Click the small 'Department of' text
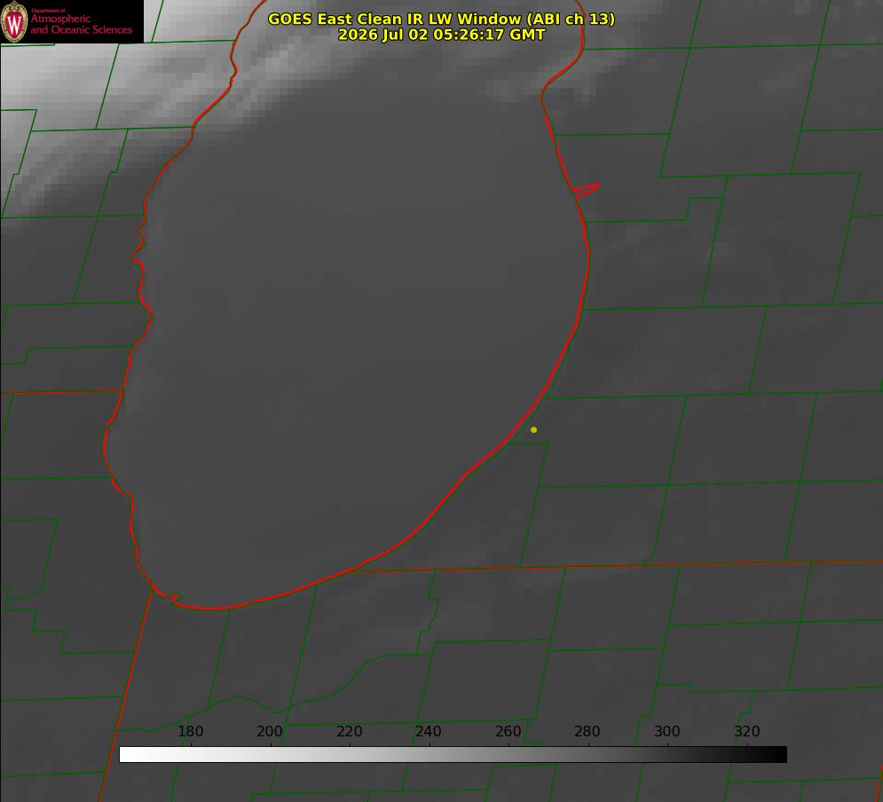This screenshot has height=802, width=883. 48,11
